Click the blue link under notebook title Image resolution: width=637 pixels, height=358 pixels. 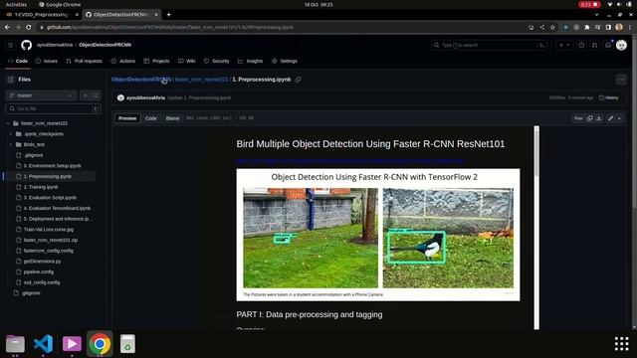point(349,161)
